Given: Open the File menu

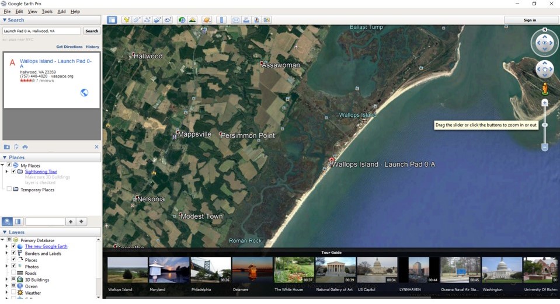Looking at the screenshot, I should (x=7, y=12).
